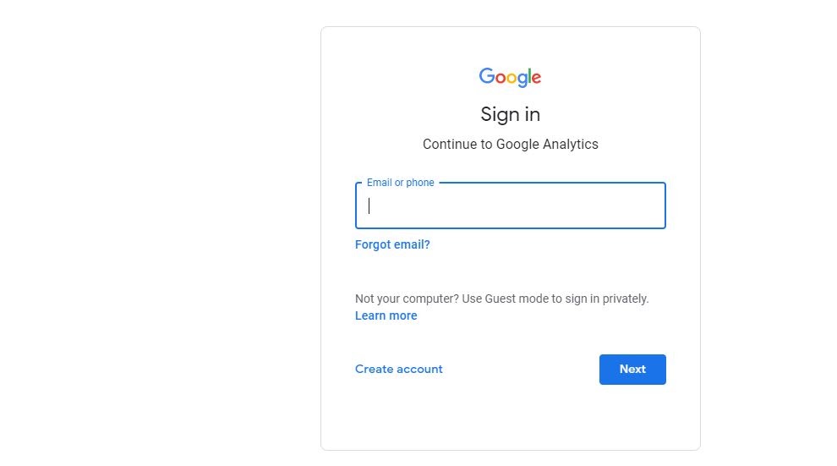Image resolution: width=837 pixels, height=466 pixels.
Task: Click the floating 'Email or phone' label
Action: click(x=400, y=183)
